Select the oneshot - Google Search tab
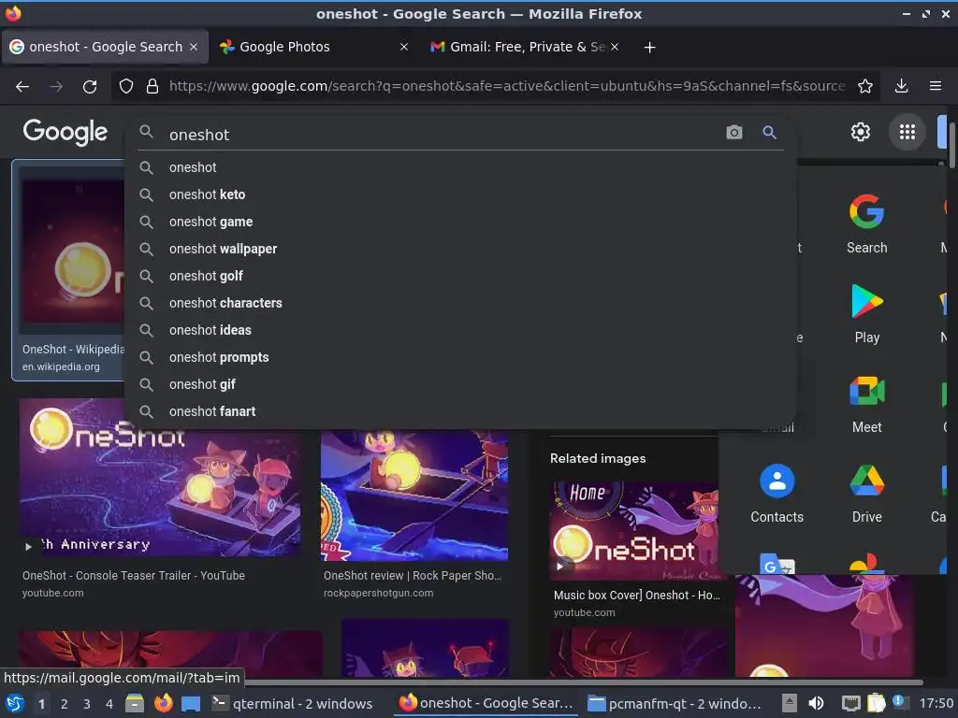The height and width of the screenshot is (718, 958). (105, 47)
